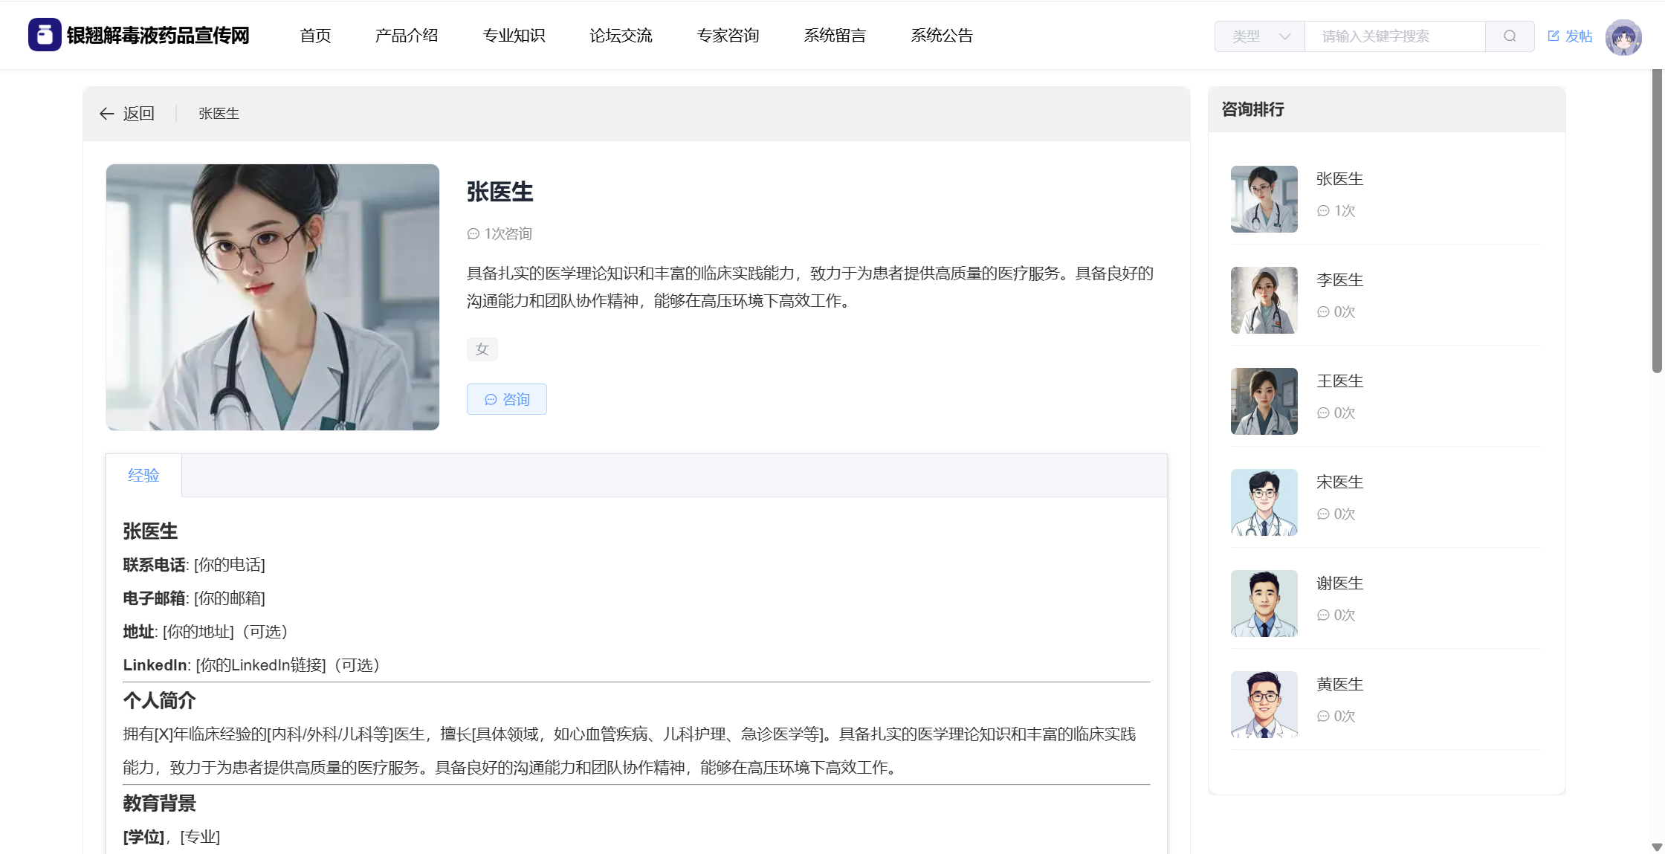Viewport: 1665px width, 854px height.
Task: Open 产品介绍 menu
Action: point(407,36)
